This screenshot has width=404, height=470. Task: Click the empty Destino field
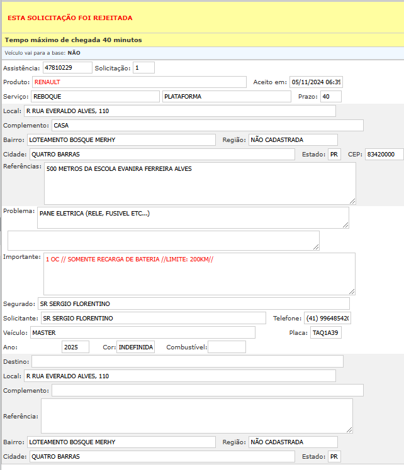pyautogui.click(x=187, y=361)
